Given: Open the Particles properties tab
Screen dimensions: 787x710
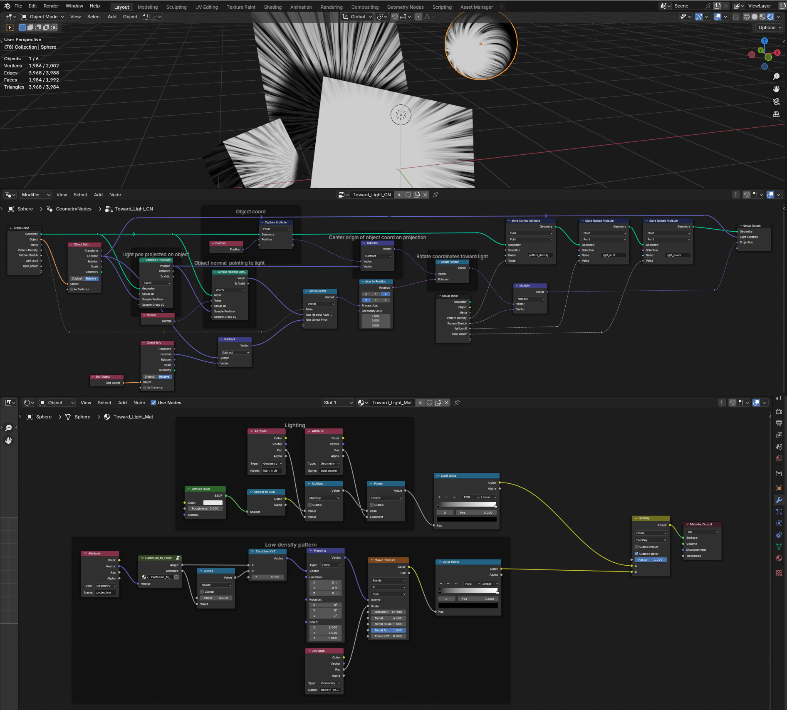Looking at the screenshot, I should click(x=779, y=512).
